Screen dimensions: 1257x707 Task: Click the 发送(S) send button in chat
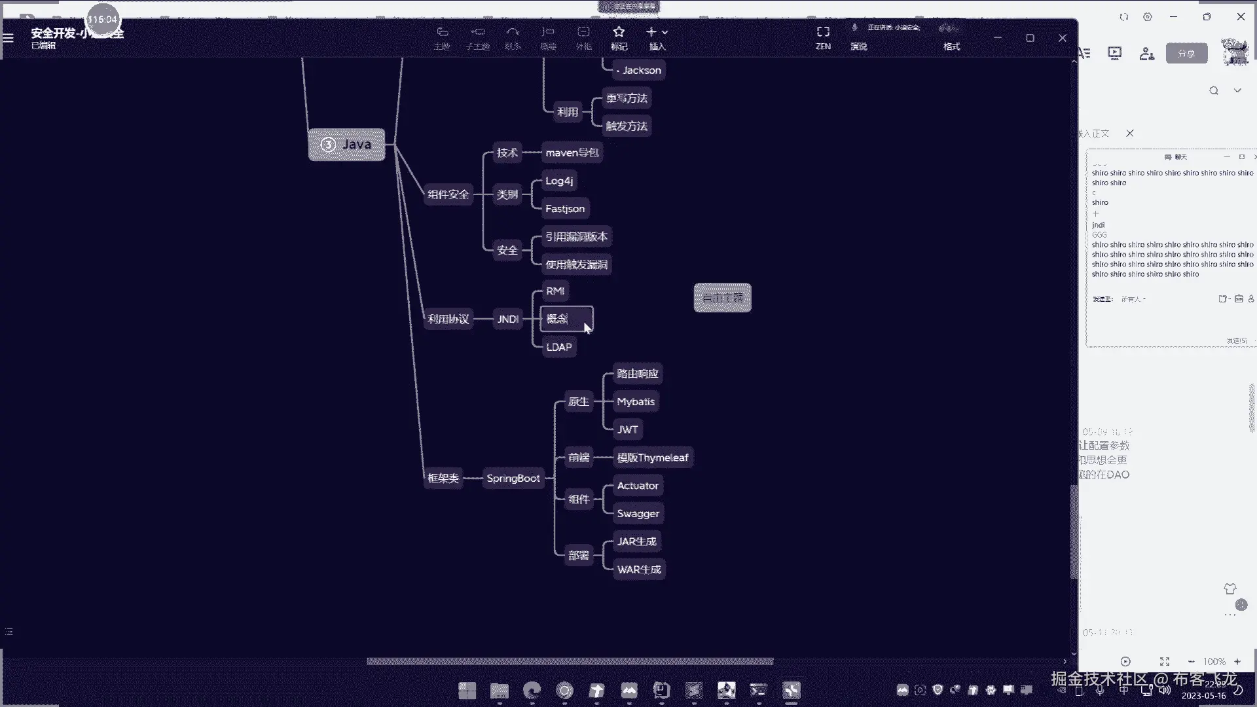pyautogui.click(x=1236, y=340)
